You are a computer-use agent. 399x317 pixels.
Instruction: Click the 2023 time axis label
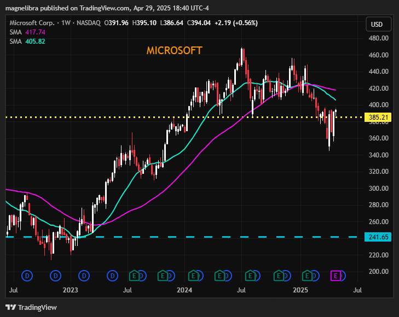pyautogui.click(x=70, y=290)
